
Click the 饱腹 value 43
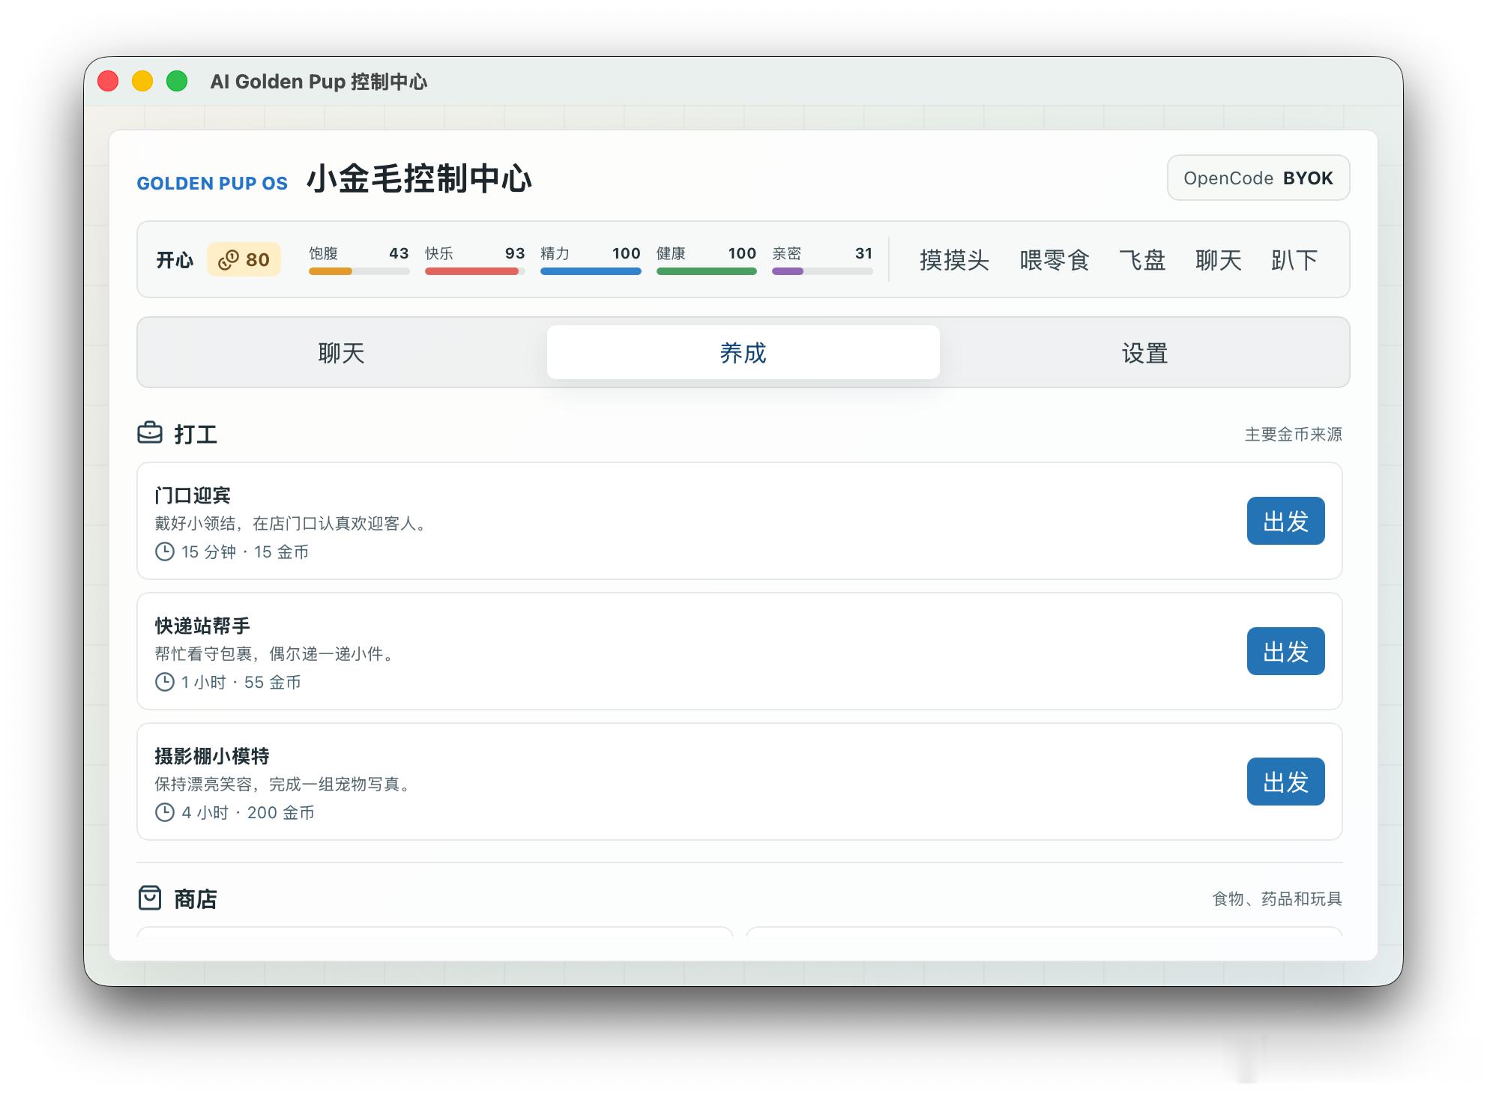tap(399, 253)
